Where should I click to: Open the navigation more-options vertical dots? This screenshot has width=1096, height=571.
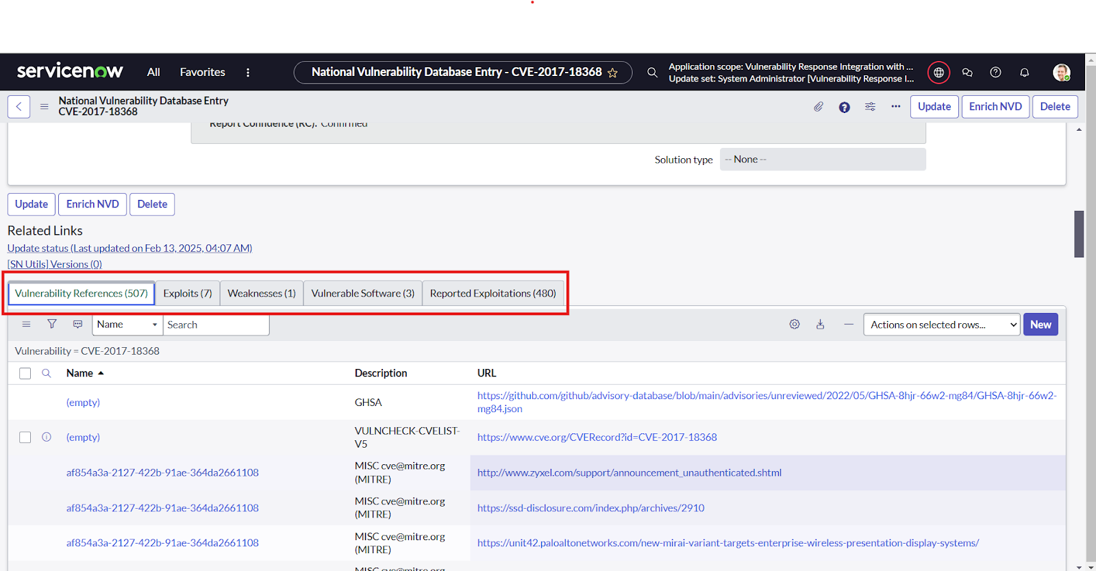(x=248, y=72)
